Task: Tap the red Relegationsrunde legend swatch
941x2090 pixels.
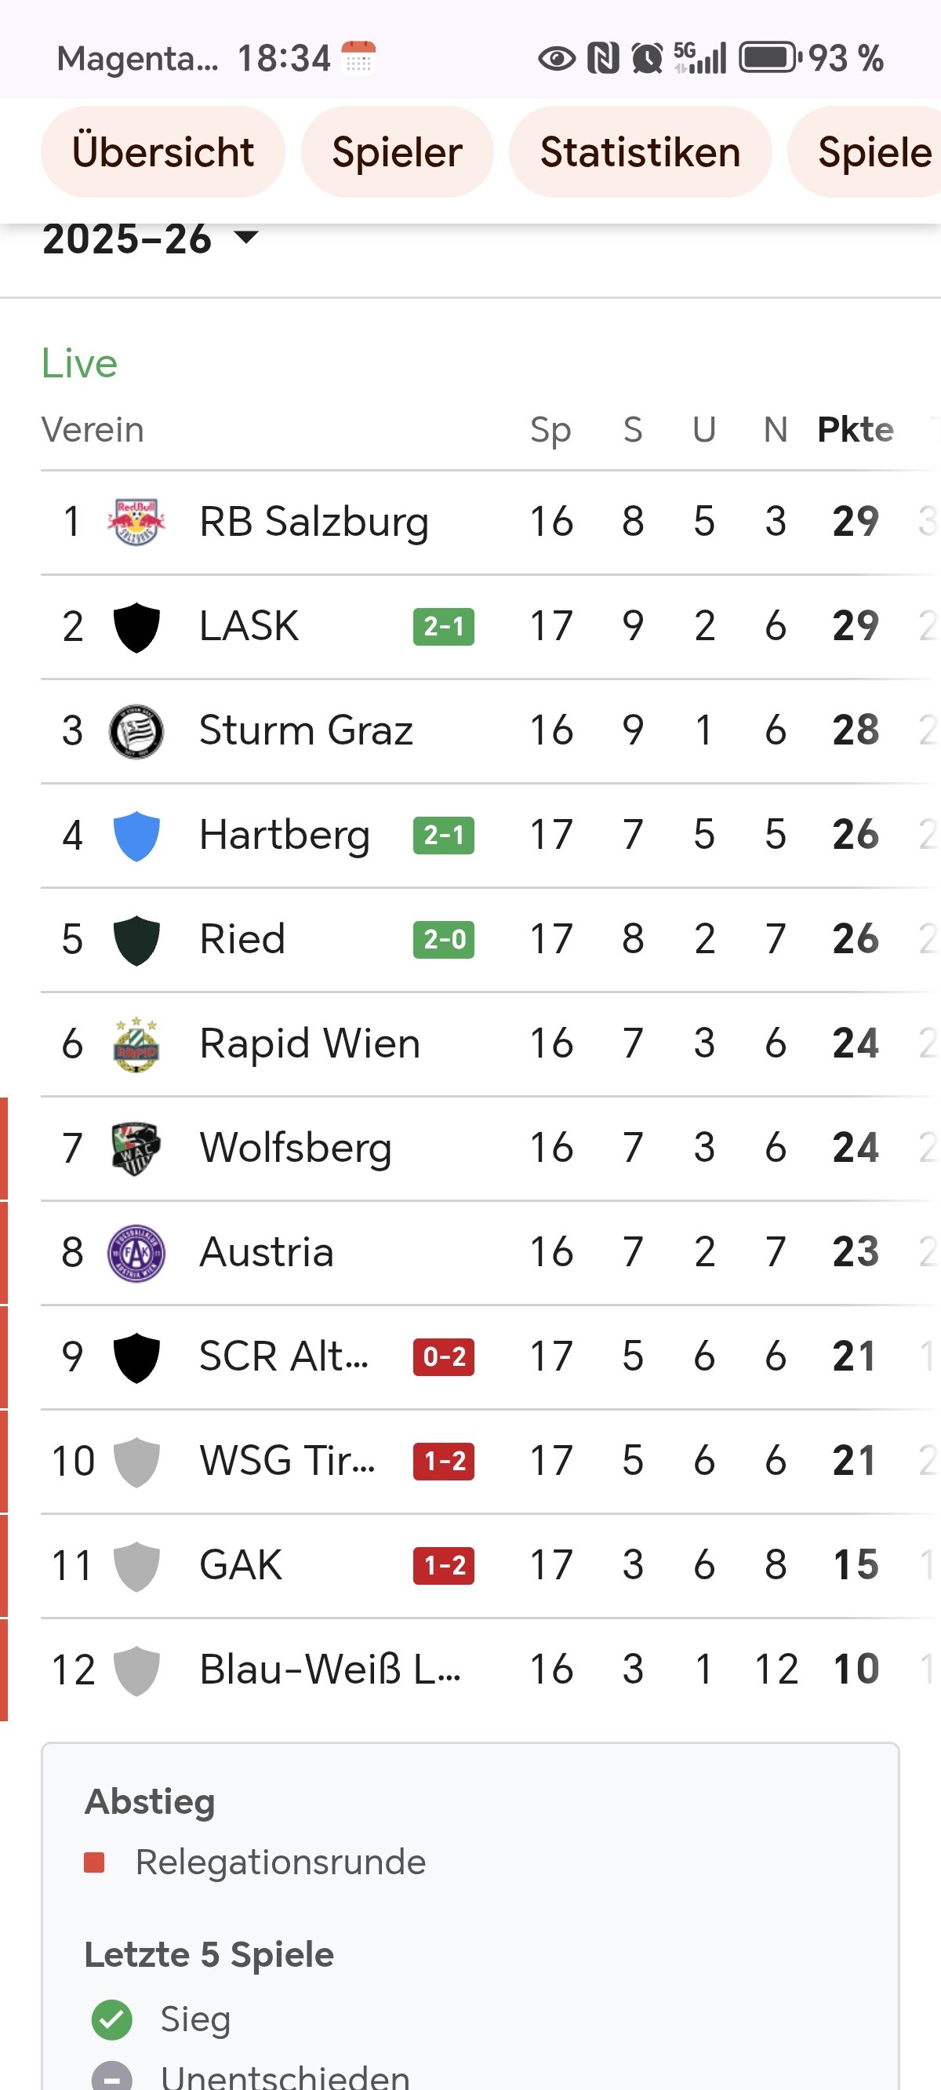Action: pos(95,1862)
